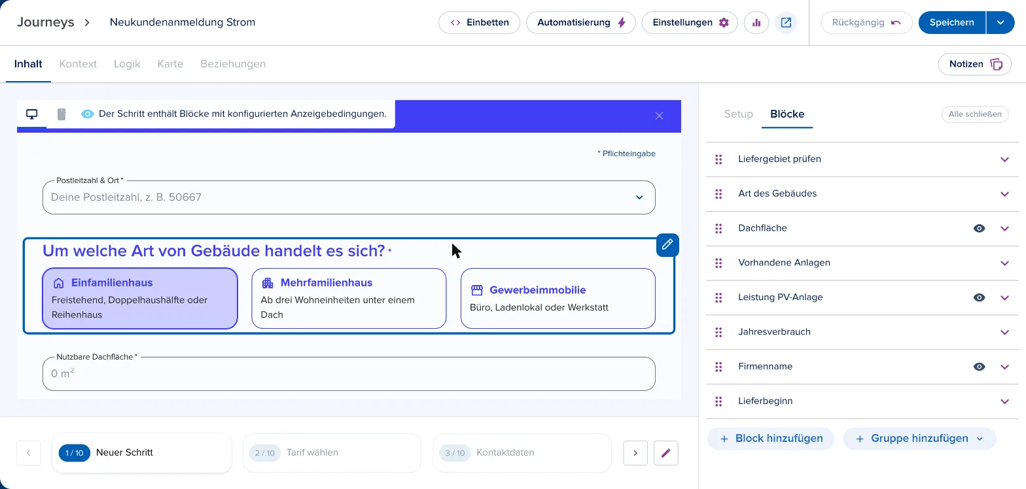Viewport: 1026px width, 489px height.
Task: Click the Einbetten button
Action: 479,22
